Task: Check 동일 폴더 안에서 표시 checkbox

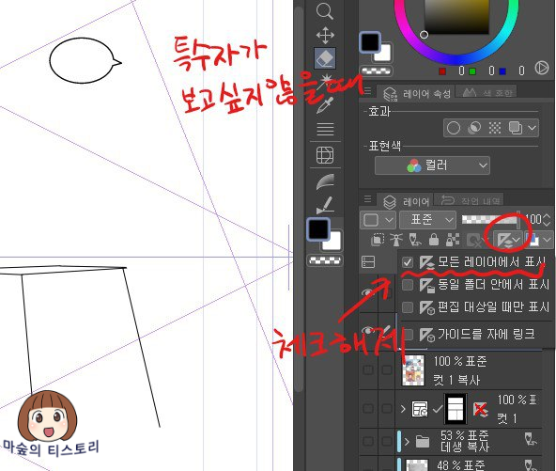Action: [x=408, y=285]
